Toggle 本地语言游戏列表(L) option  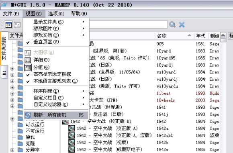pyautogui.click(x=56, y=81)
